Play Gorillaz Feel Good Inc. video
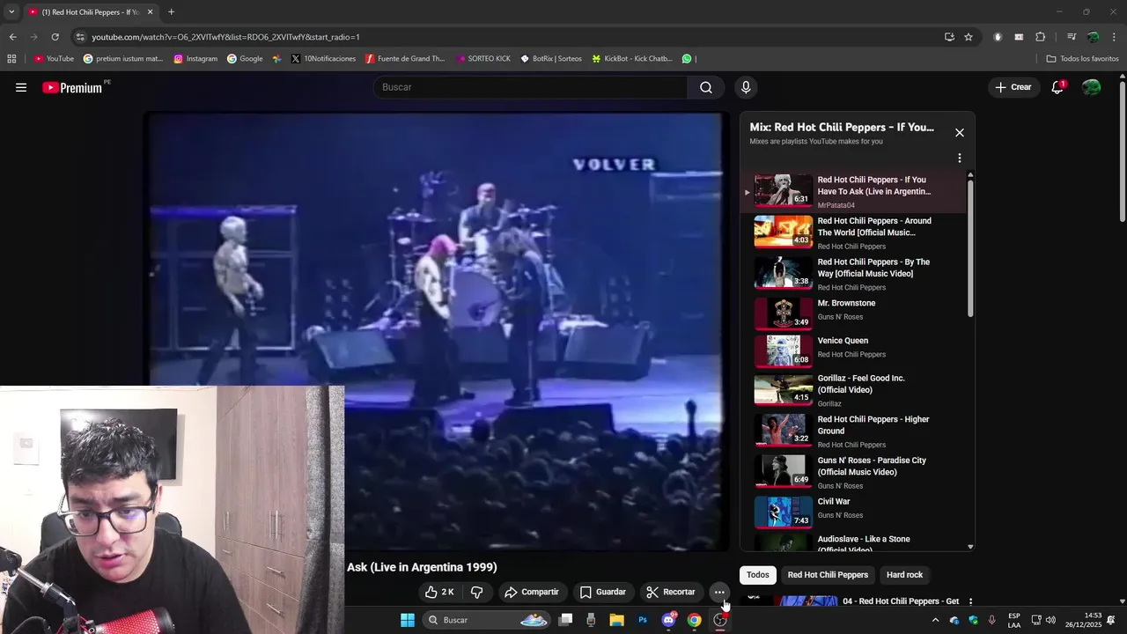1127x634 pixels. pyautogui.click(x=854, y=390)
